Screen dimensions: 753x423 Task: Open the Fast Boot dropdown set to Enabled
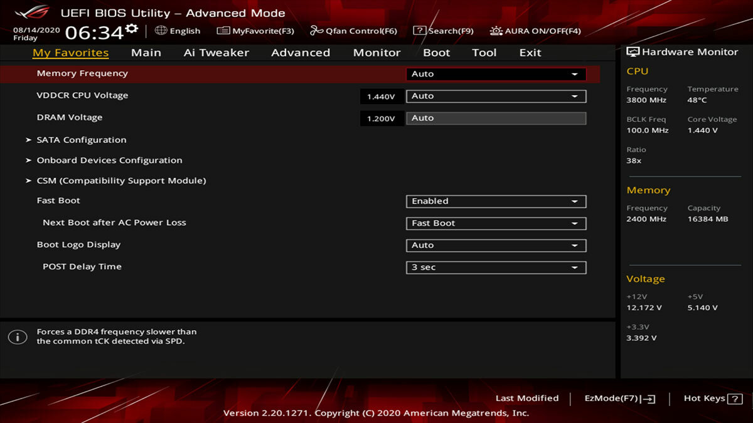click(496, 201)
